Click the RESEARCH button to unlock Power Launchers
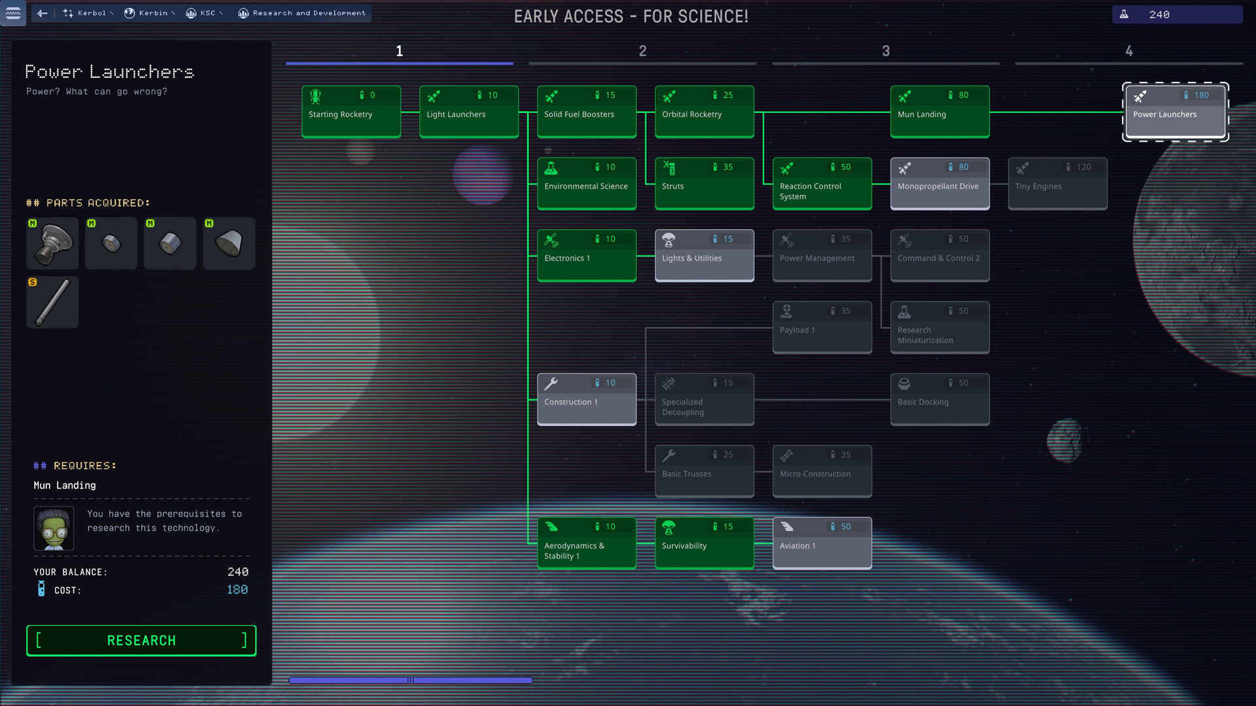 [141, 641]
